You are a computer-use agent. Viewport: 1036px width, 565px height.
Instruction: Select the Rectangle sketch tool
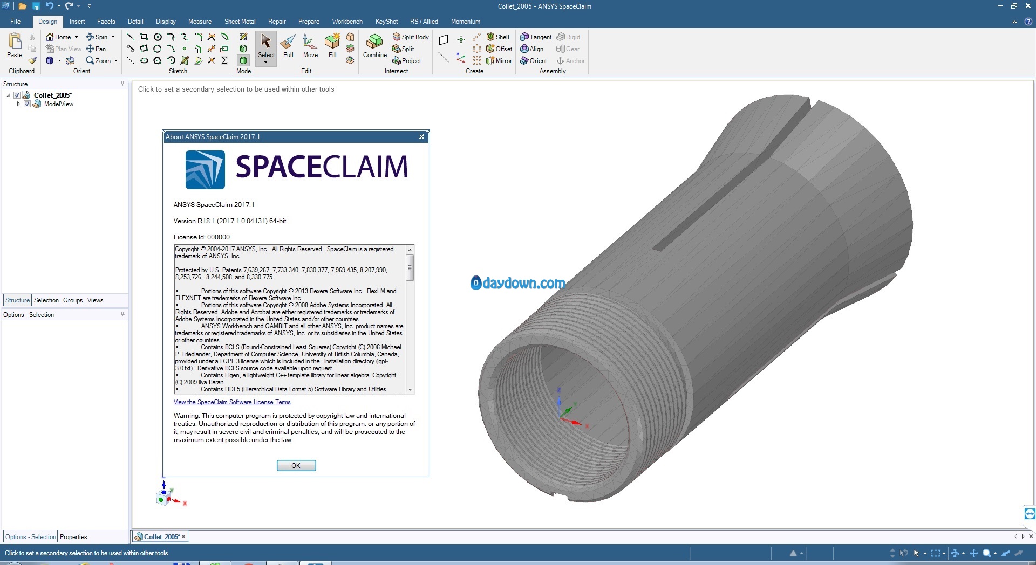pos(144,37)
